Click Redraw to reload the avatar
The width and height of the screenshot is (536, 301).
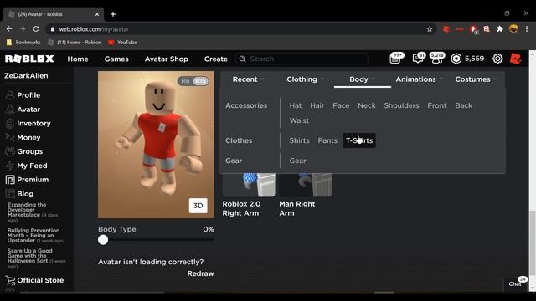[x=200, y=273]
